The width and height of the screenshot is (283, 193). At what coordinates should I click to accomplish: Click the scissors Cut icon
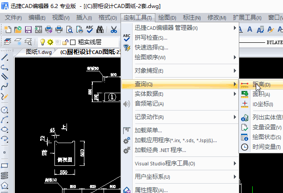(114, 29)
